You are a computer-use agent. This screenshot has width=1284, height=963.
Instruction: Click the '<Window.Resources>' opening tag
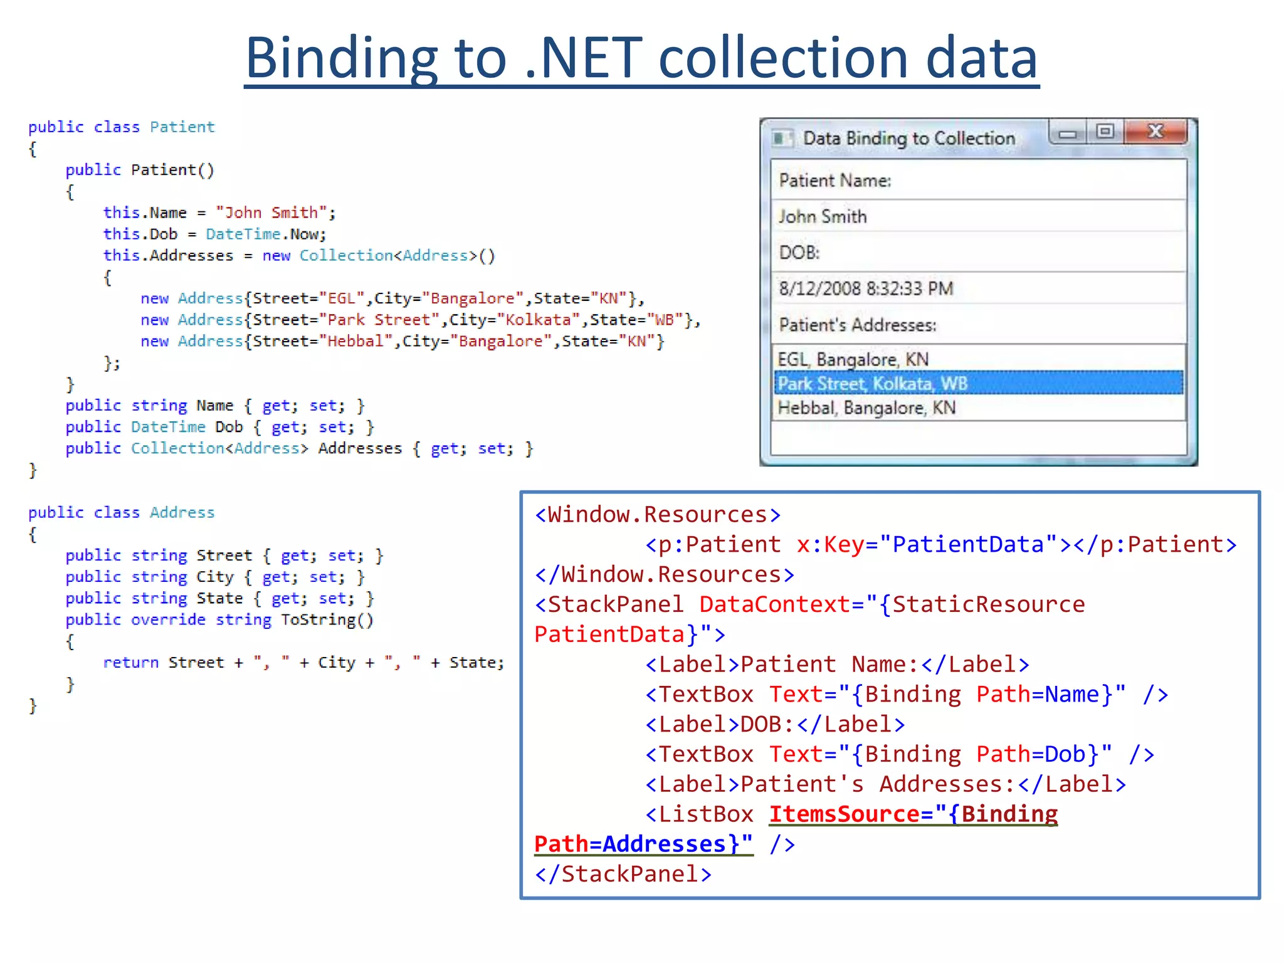coord(658,515)
